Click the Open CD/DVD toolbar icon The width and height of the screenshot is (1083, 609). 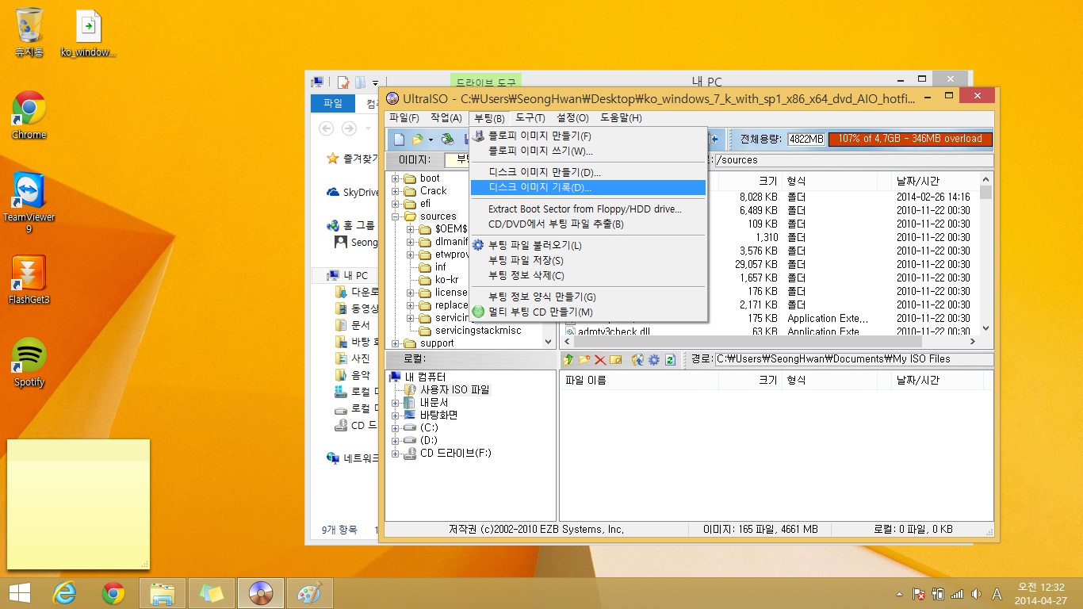pos(448,140)
